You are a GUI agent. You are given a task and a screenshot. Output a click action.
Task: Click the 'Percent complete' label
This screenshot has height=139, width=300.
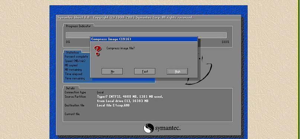(x=76, y=57)
